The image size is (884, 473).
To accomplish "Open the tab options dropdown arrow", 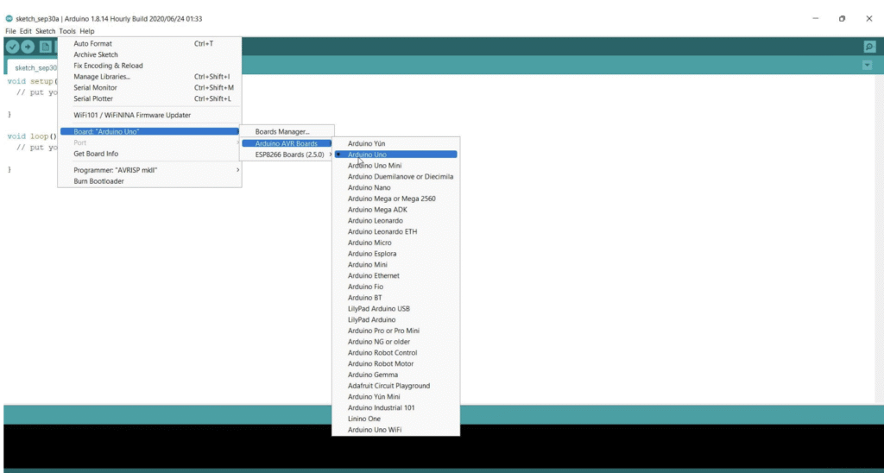I will pyautogui.click(x=867, y=66).
